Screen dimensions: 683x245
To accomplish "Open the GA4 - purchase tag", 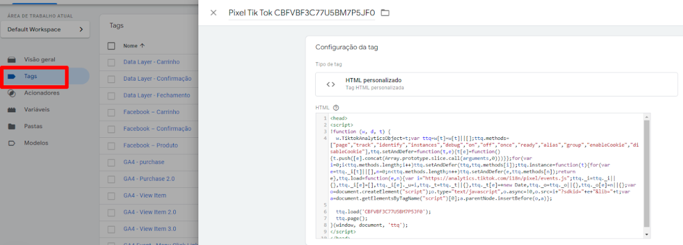I will click(143, 162).
